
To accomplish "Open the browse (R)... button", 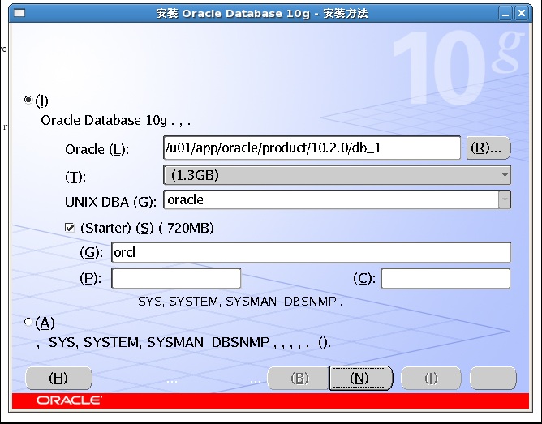I will [488, 148].
